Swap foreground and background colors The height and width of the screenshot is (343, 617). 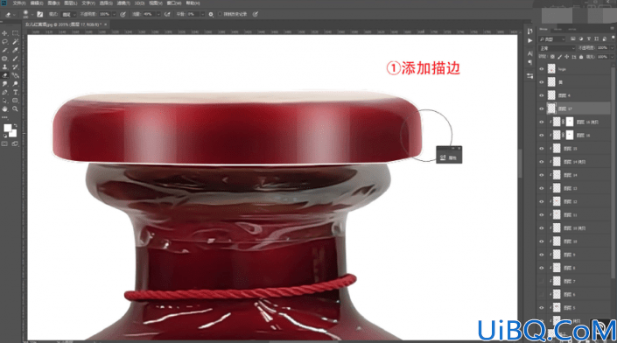tap(16, 125)
